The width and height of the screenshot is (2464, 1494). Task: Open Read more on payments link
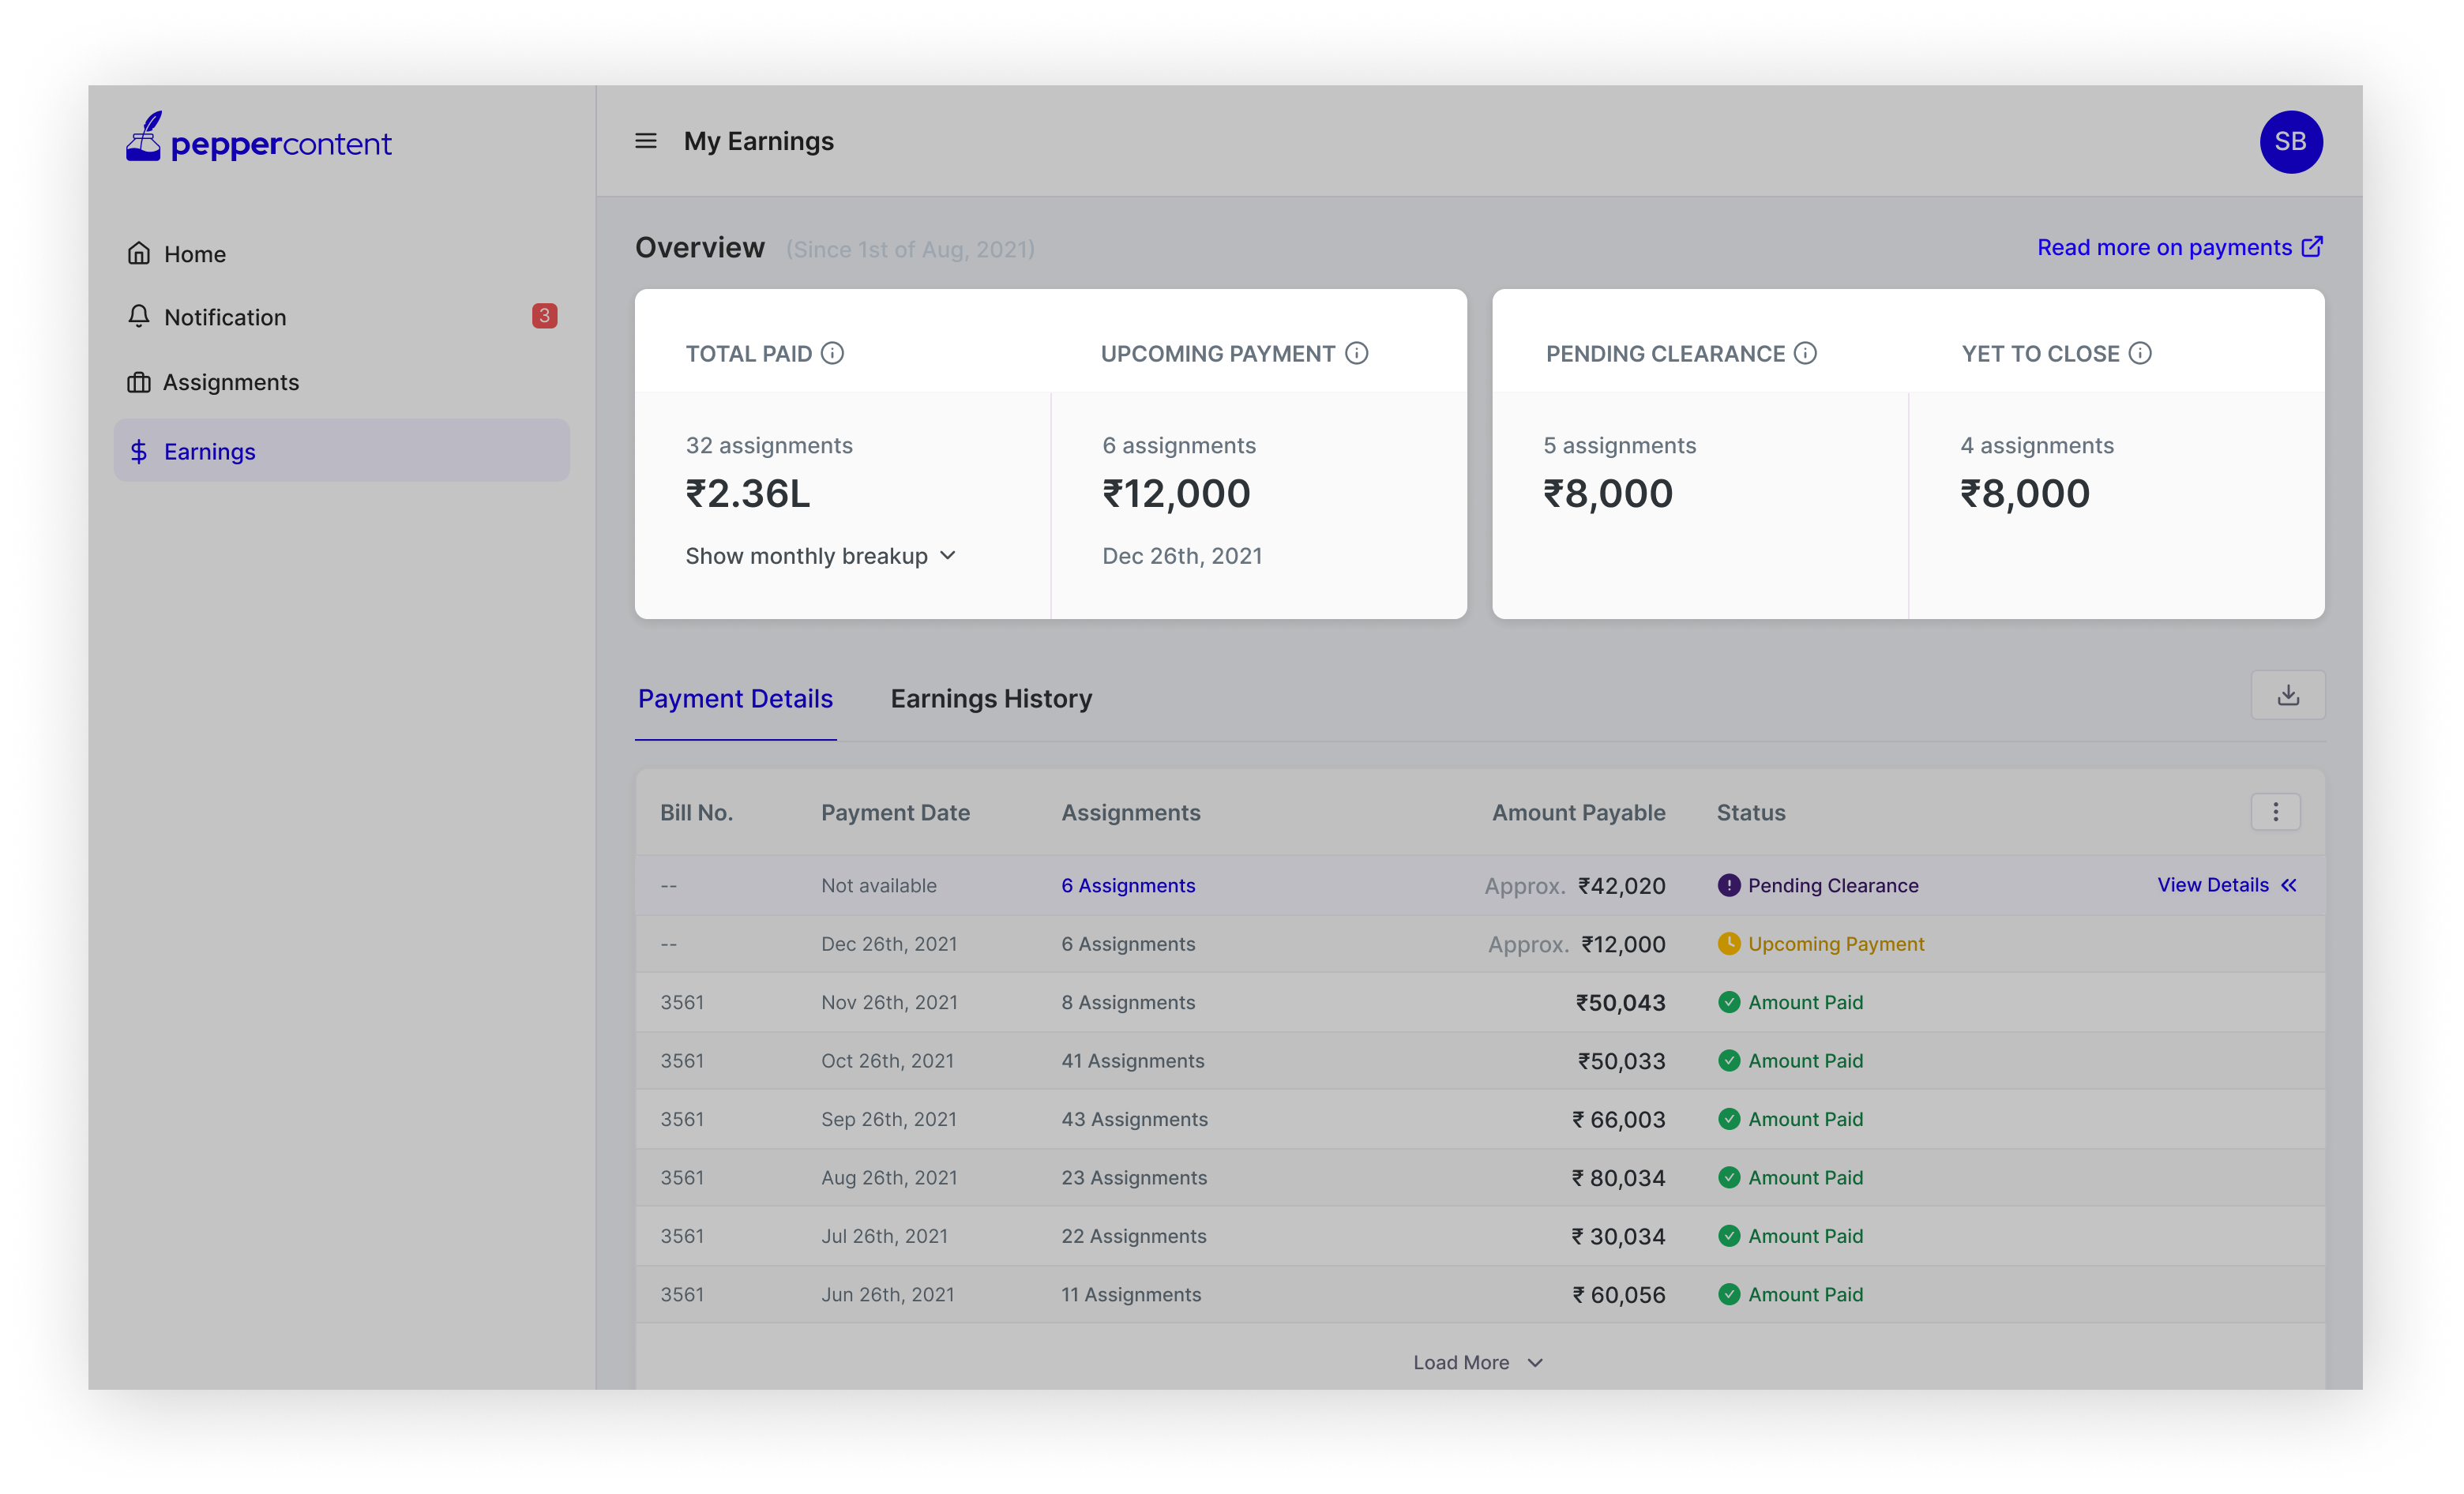(x=2180, y=247)
